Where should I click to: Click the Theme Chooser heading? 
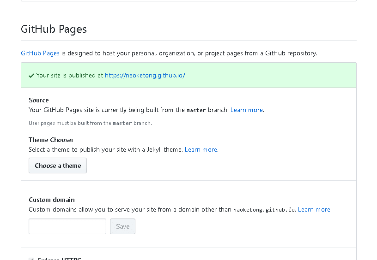[x=51, y=140]
